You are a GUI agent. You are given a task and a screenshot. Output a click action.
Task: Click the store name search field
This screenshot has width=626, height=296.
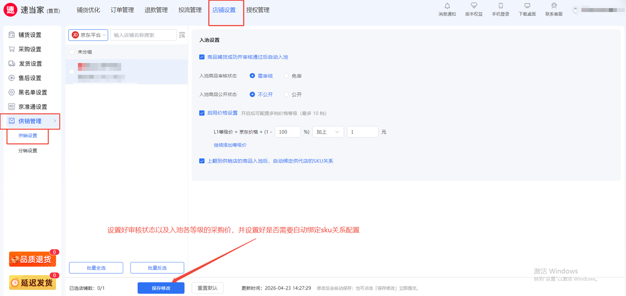pyautogui.click(x=143, y=35)
